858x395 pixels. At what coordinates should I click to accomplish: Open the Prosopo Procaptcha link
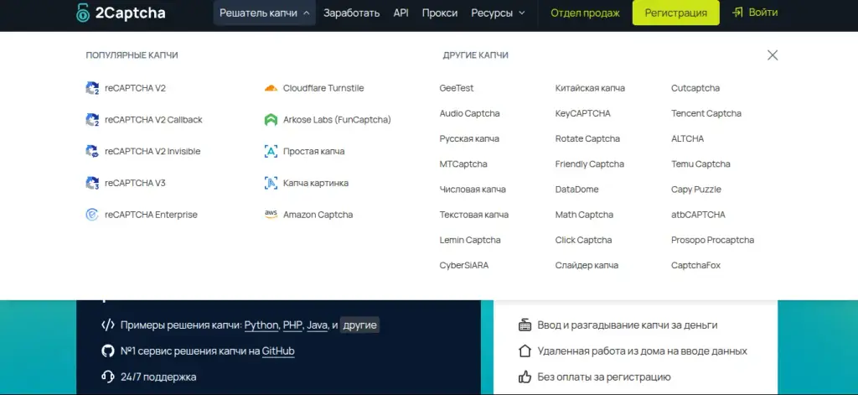click(x=712, y=240)
